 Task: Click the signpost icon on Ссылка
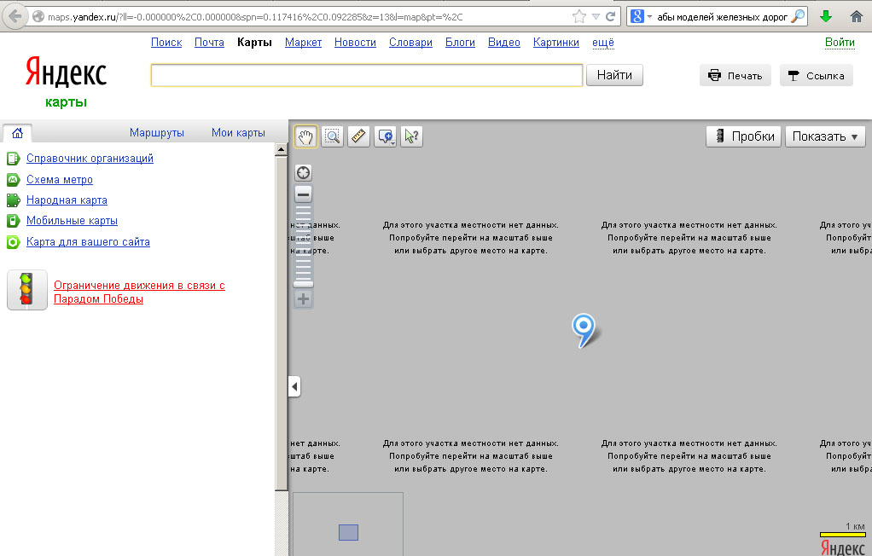[794, 76]
